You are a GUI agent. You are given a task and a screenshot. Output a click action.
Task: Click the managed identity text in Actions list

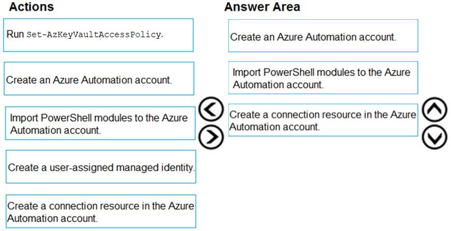pos(155,167)
